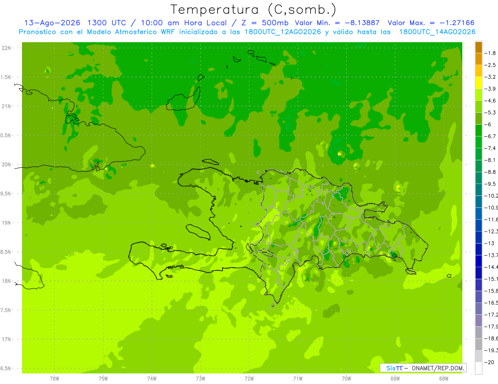
Task: Click the dark orange swatch topping the color scale
Action: point(478,48)
